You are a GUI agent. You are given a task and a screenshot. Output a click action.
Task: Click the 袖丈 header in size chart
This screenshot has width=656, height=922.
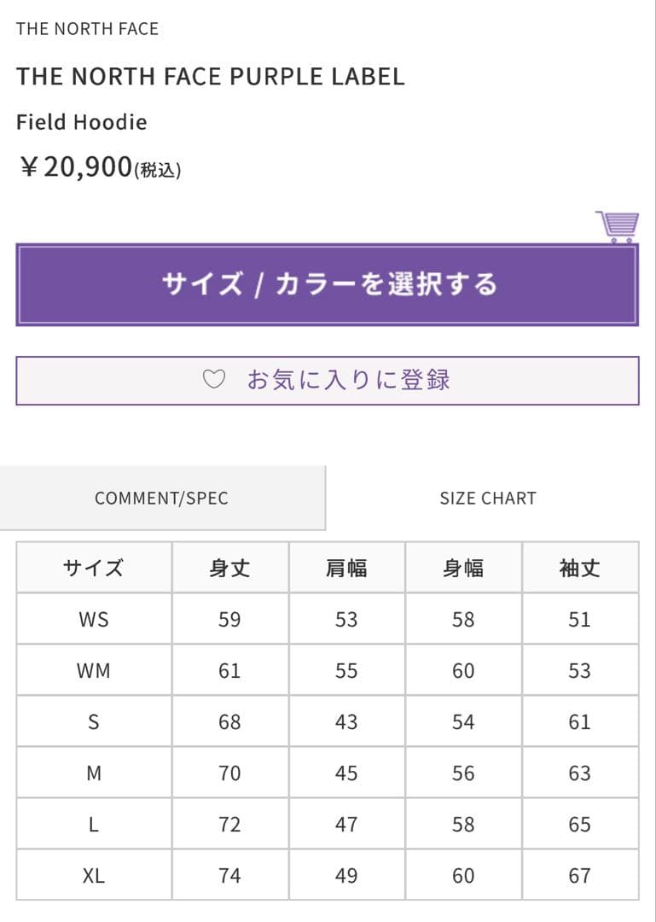[x=580, y=567]
